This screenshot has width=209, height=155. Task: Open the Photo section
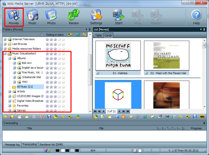[x=51, y=17]
